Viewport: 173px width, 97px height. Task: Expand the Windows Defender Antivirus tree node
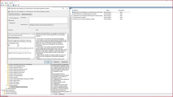(x=6, y=68)
